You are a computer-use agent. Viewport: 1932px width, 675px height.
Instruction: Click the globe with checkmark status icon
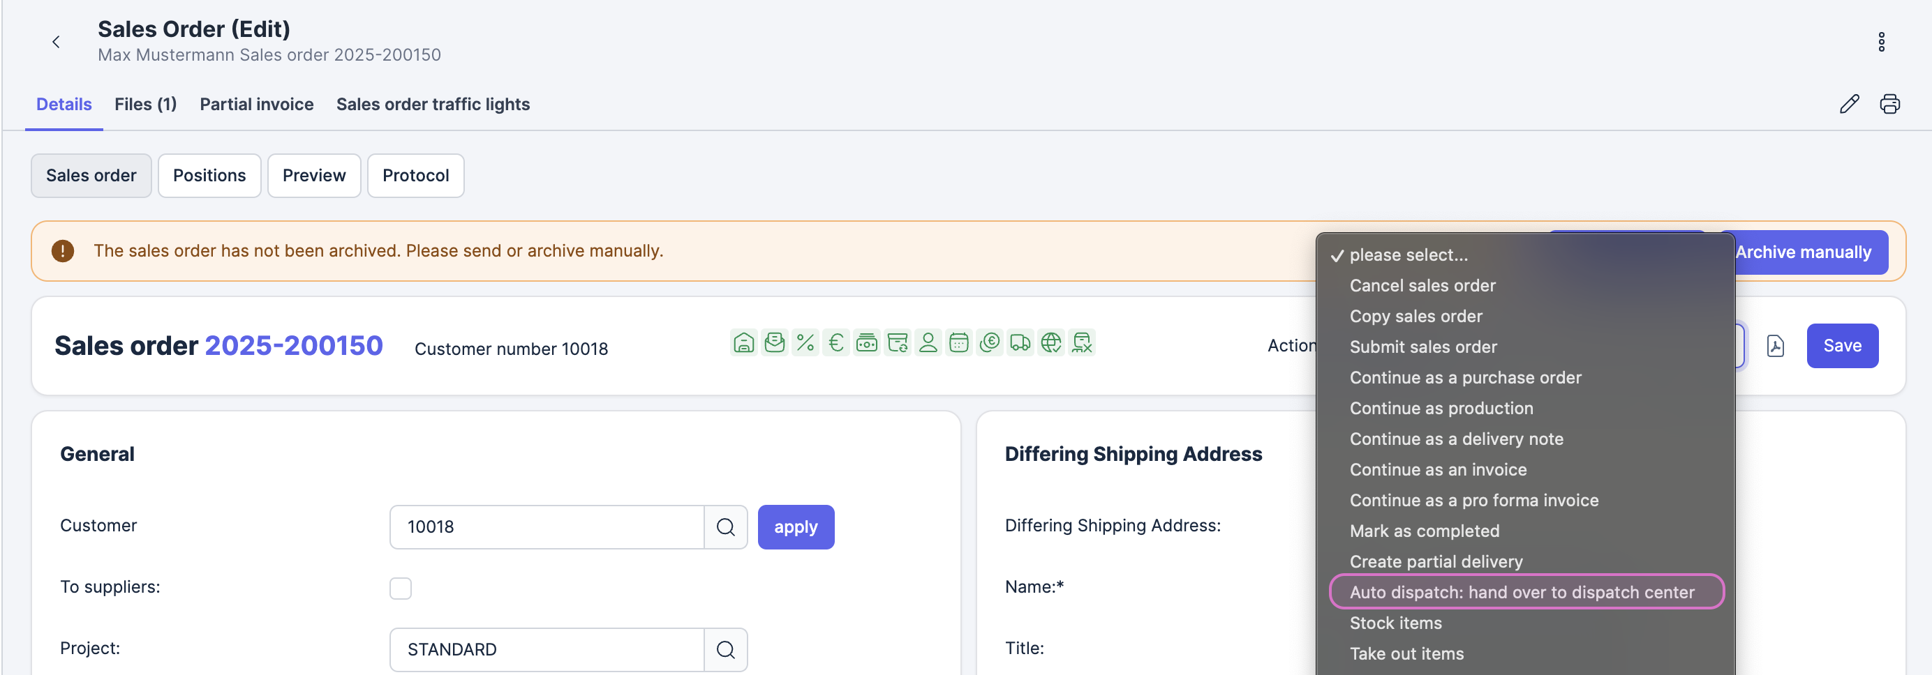click(1050, 343)
